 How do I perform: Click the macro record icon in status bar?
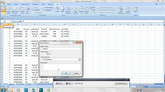(8, 86)
